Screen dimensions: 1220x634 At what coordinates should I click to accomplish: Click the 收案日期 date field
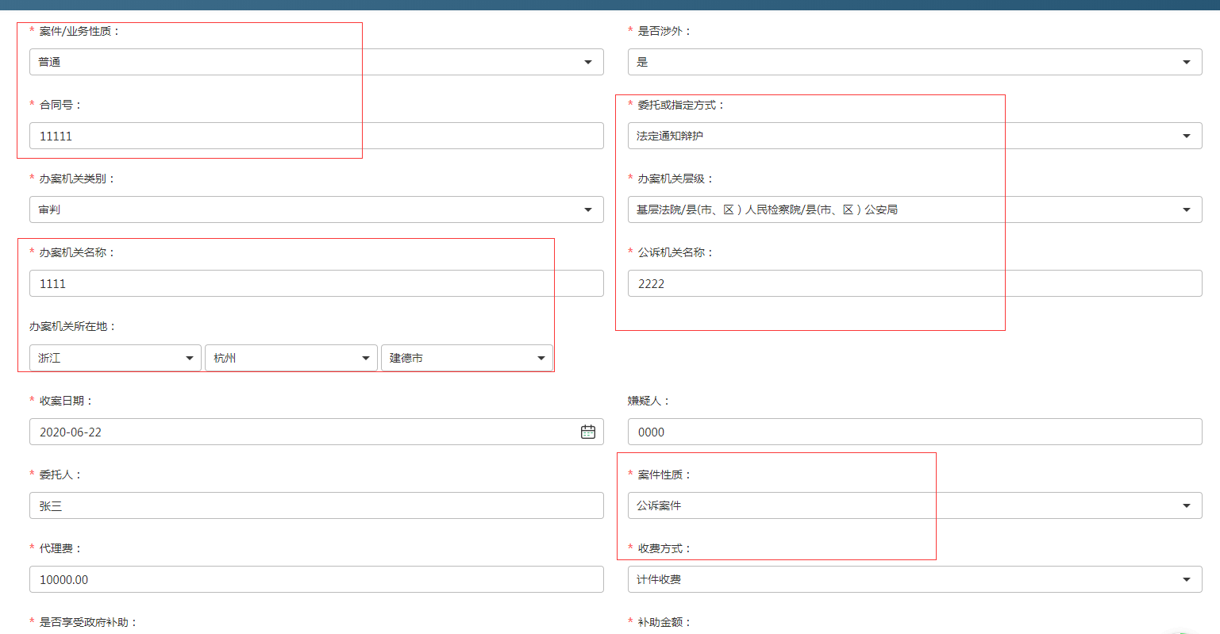(302, 432)
